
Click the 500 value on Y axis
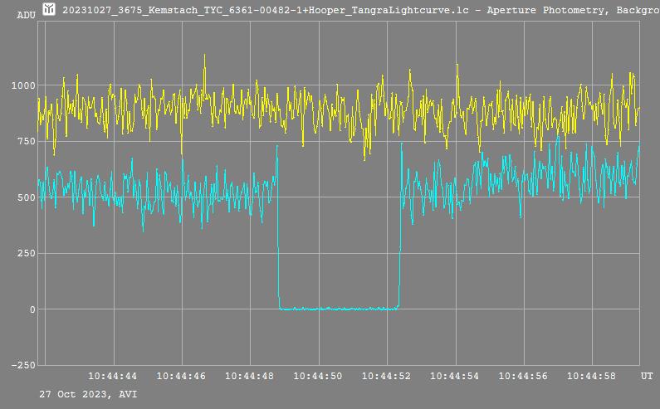[27, 197]
